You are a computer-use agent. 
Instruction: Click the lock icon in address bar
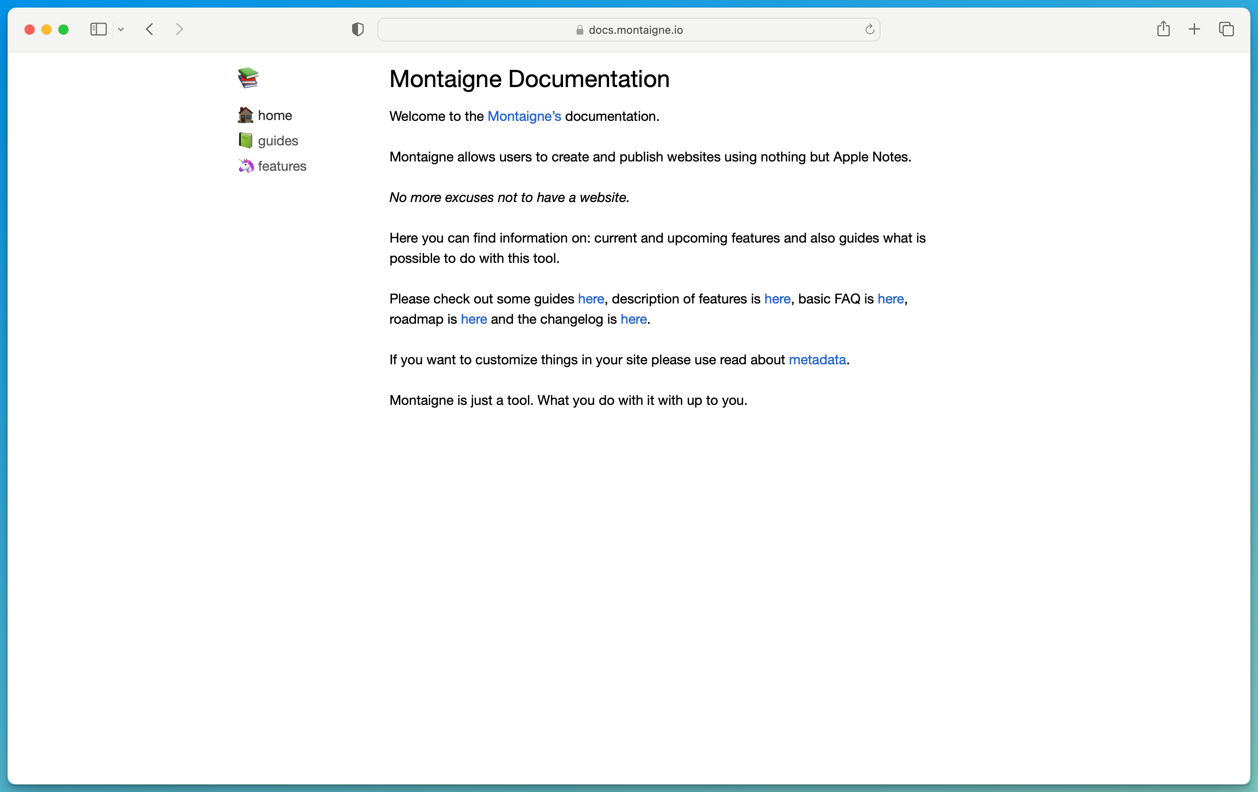pos(580,30)
